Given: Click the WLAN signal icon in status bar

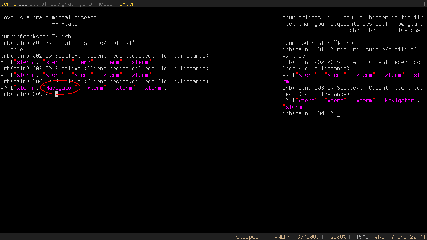Looking at the screenshot, I should point(276,237).
